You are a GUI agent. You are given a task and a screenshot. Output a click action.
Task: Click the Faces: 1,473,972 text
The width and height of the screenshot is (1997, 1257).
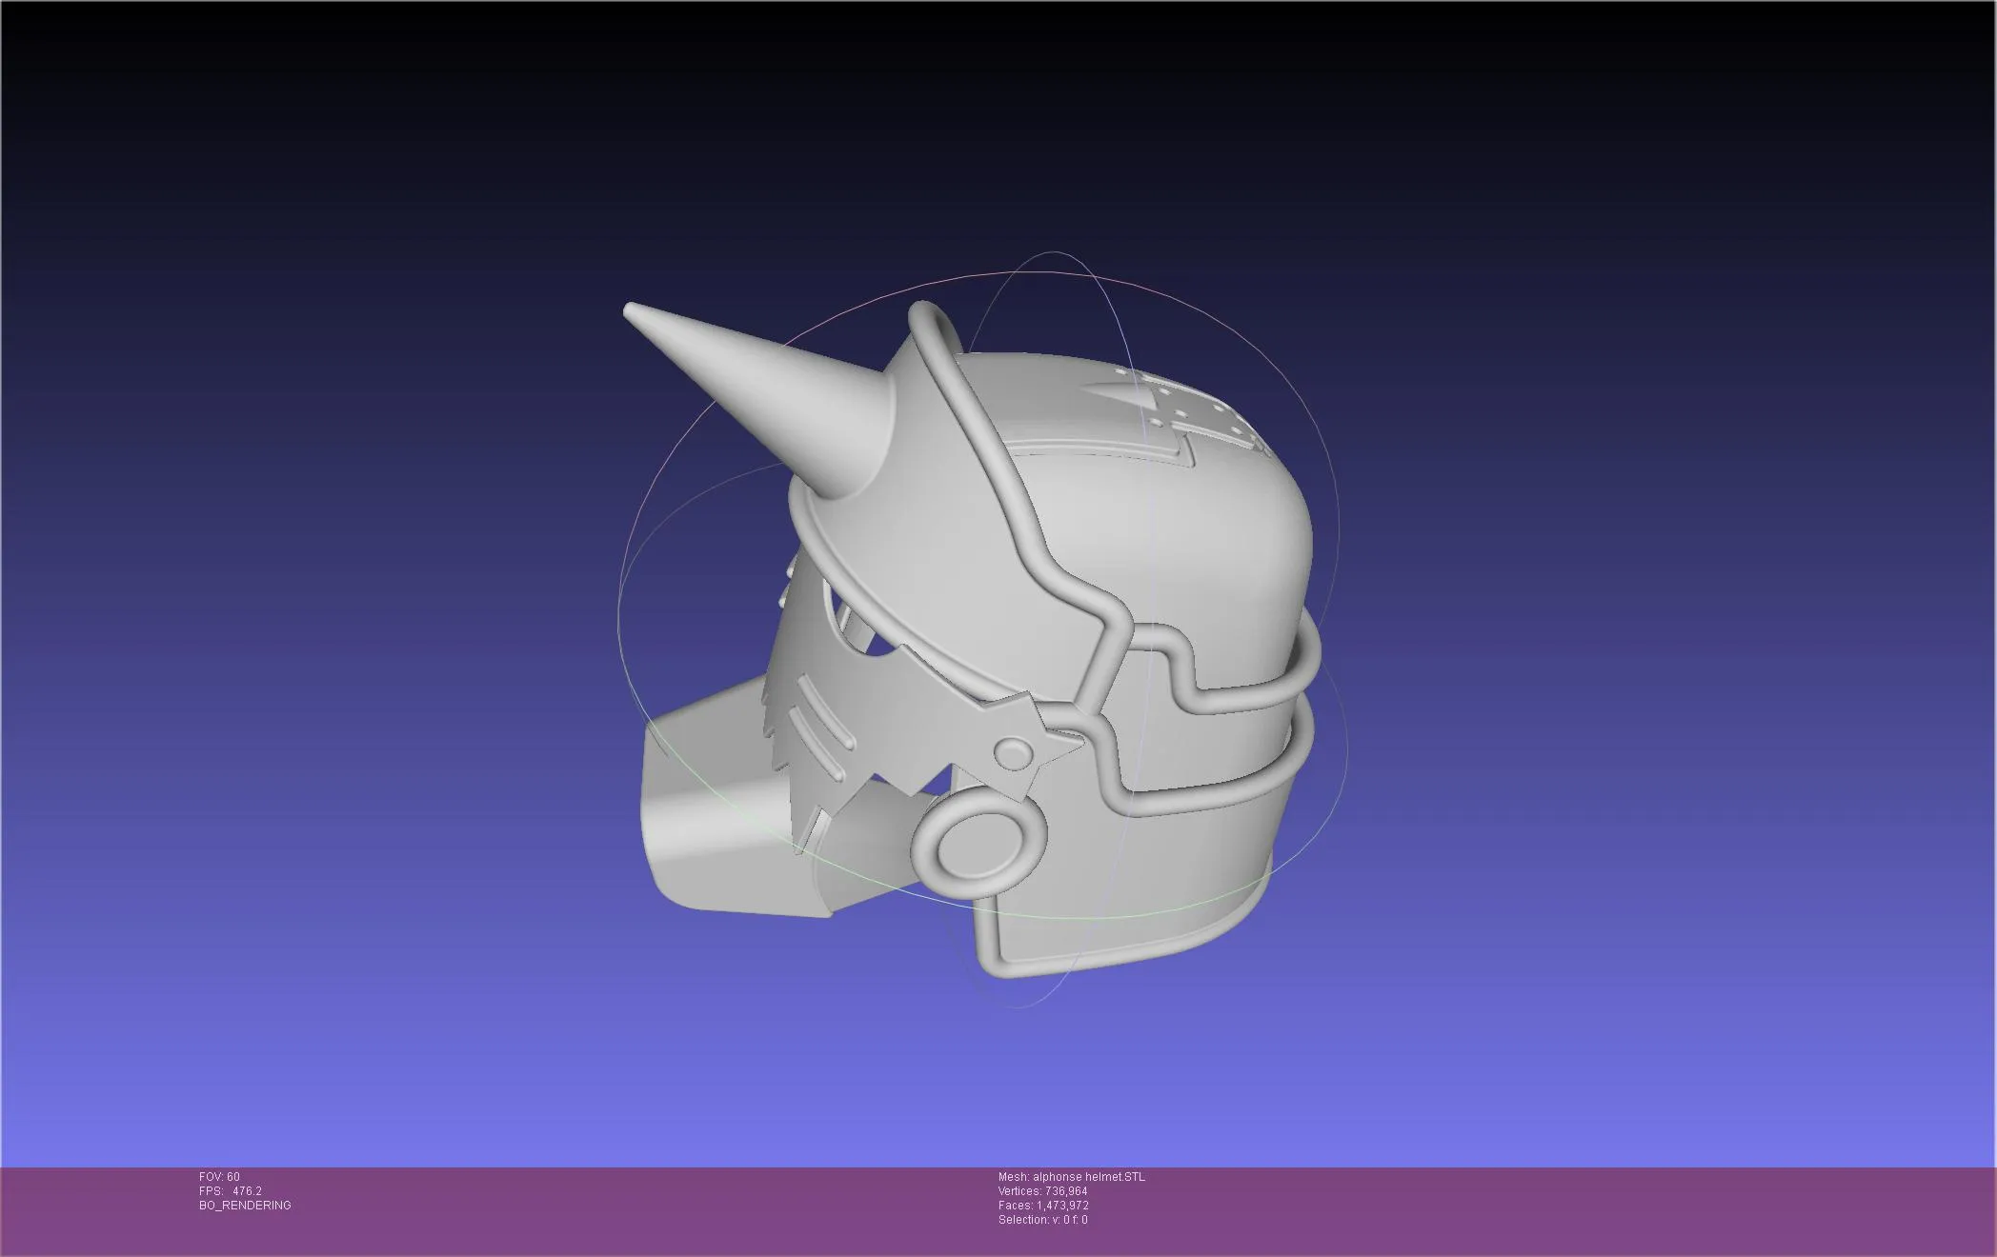click(x=1043, y=1206)
